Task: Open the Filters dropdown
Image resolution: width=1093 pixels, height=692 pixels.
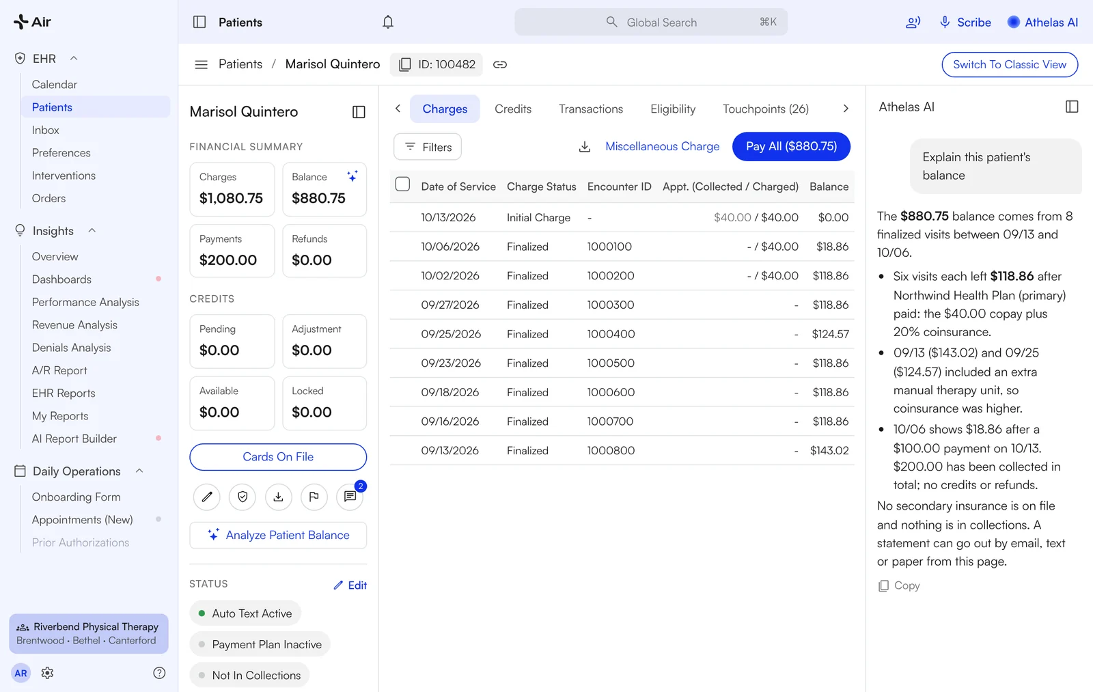Action: tap(428, 147)
